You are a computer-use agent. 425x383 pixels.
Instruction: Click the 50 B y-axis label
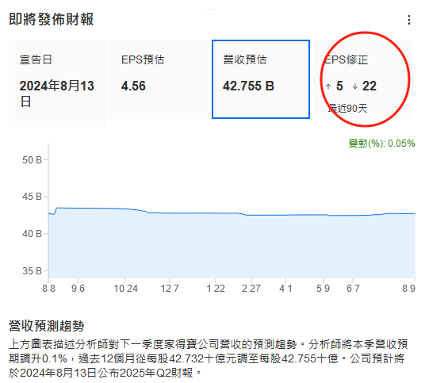click(x=32, y=160)
